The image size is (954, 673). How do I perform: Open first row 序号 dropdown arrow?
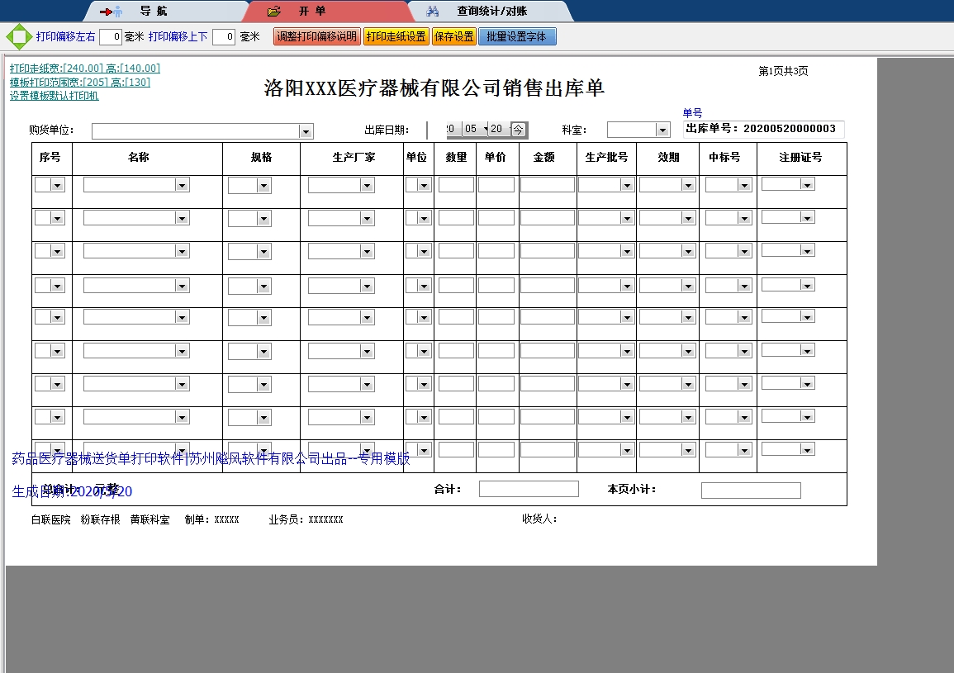pos(57,186)
